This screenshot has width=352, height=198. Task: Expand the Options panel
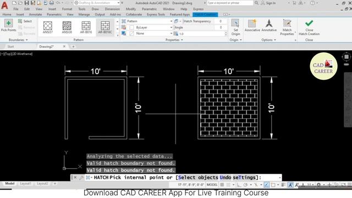click(x=269, y=40)
